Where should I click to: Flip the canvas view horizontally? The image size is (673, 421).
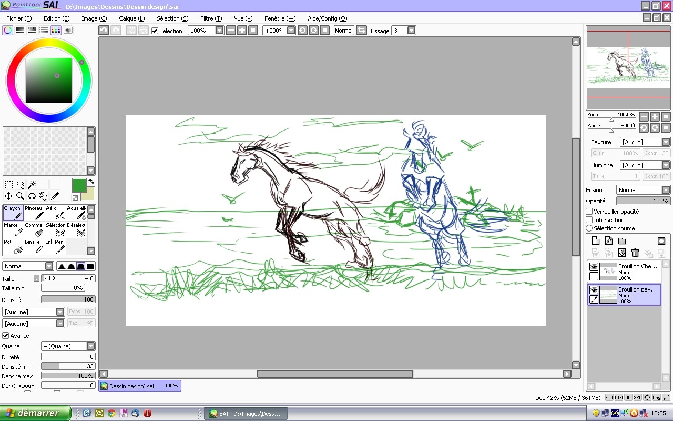361,31
